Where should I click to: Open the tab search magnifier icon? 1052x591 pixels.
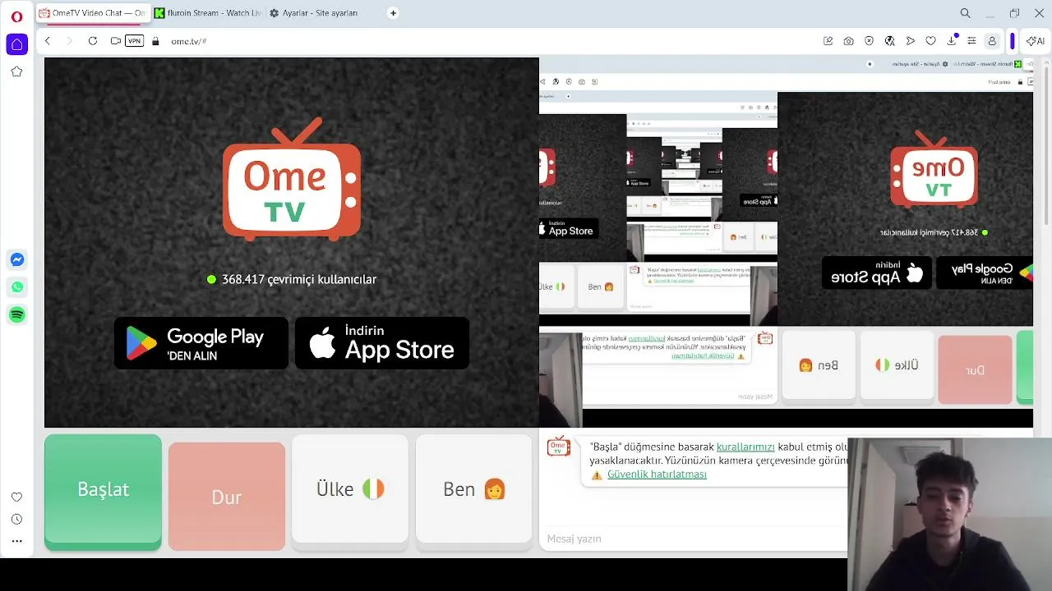(966, 13)
